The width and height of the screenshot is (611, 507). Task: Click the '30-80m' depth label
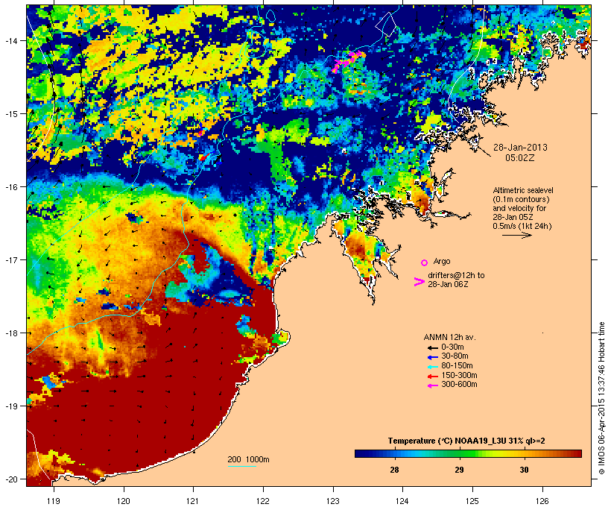[x=455, y=356]
